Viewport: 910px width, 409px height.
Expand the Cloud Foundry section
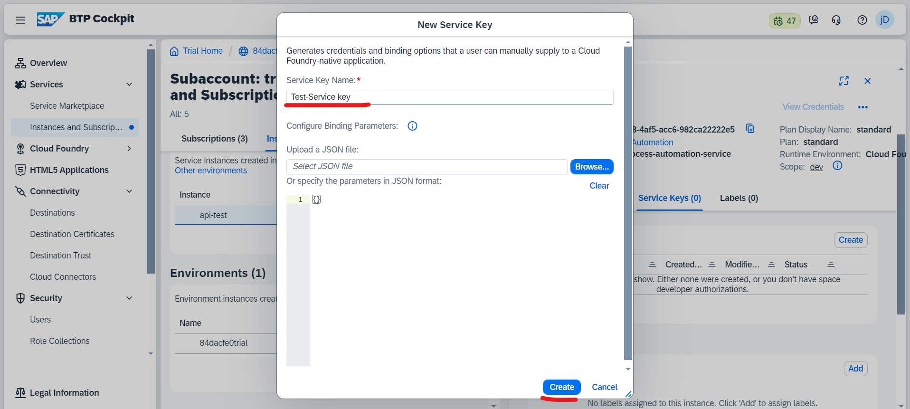(x=129, y=149)
